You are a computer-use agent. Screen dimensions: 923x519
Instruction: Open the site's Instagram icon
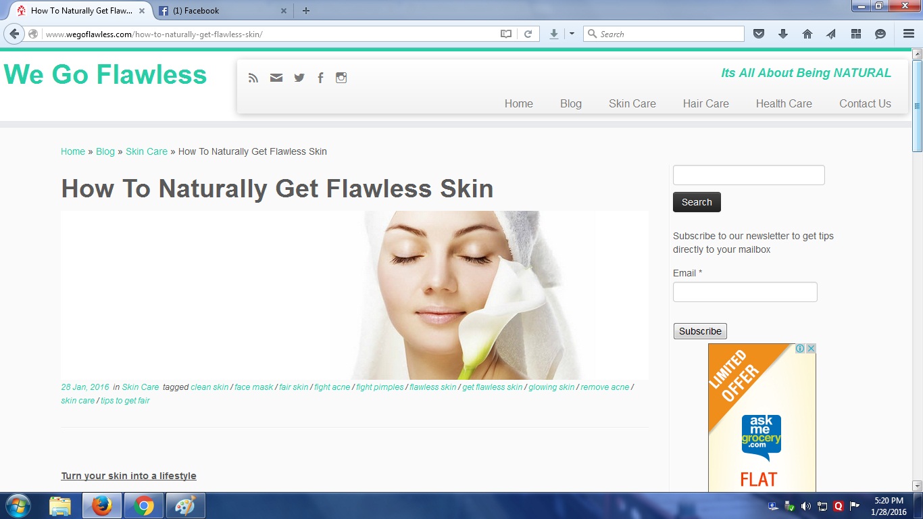pos(341,78)
